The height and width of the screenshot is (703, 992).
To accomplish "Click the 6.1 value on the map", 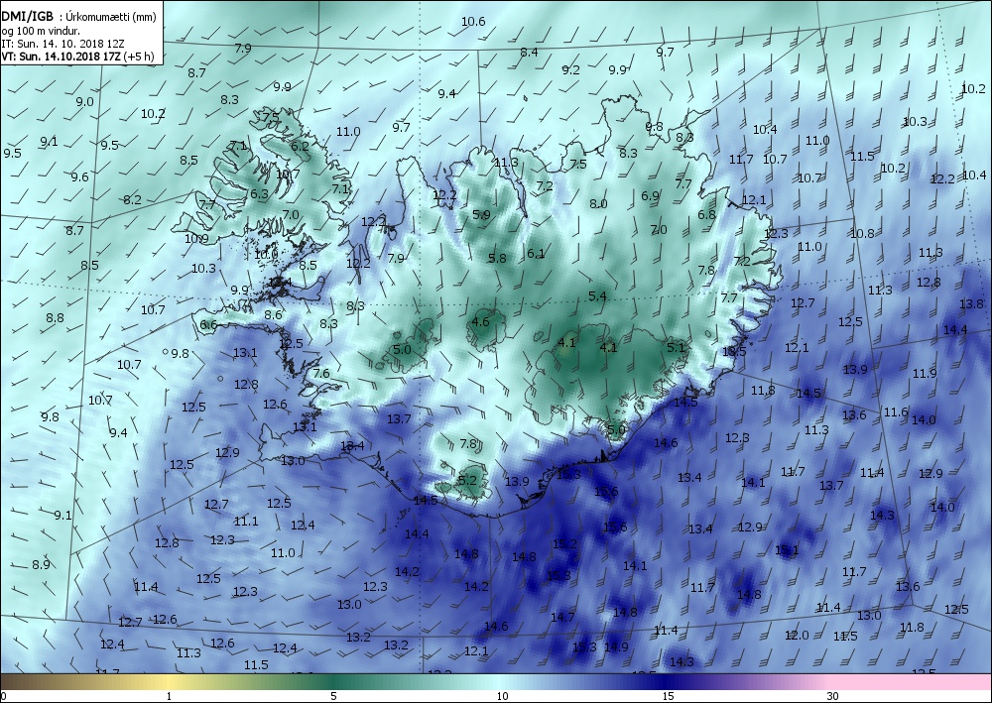I will click(x=536, y=253).
